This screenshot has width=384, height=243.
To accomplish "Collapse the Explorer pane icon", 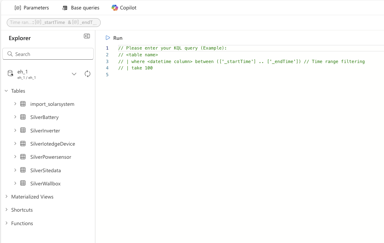I will click(x=87, y=36).
